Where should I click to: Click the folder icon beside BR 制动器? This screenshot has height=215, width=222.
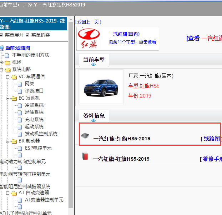[14, 141]
